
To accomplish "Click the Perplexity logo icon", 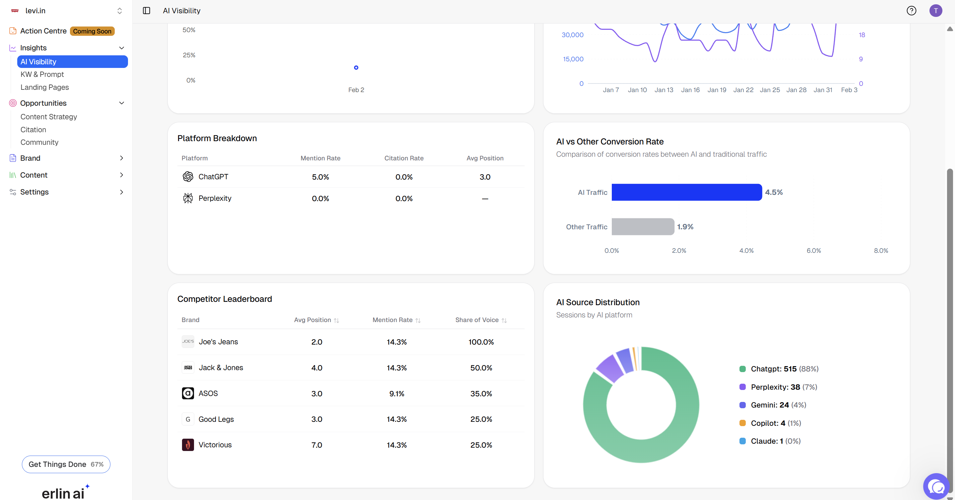I will tap(188, 198).
